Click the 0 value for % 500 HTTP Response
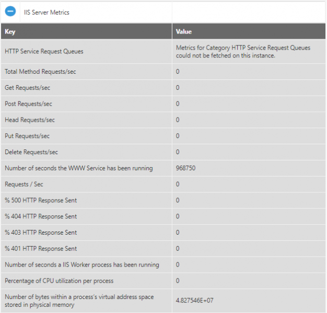327x313 pixels. 178,200
